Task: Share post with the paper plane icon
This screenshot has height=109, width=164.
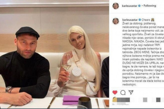Action: 131,92
